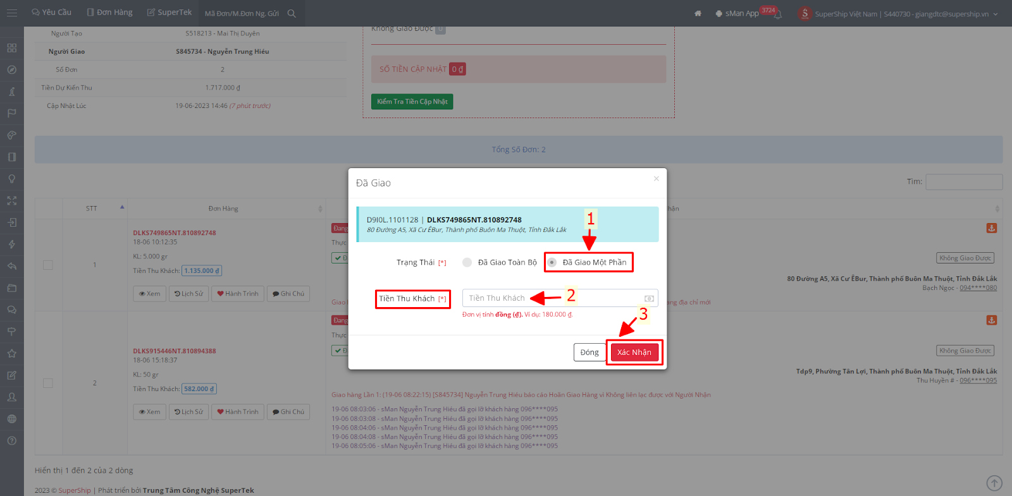Open the SuperShip account dropdown arrow
Image resolution: width=1012 pixels, height=496 pixels.
(996, 14)
